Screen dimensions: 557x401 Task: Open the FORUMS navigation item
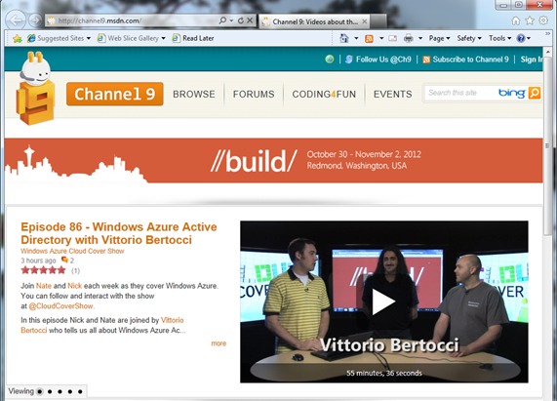pos(254,94)
